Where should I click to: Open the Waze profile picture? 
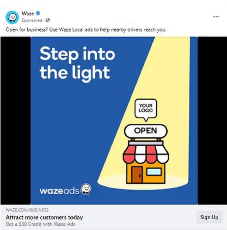click(12, 17)
